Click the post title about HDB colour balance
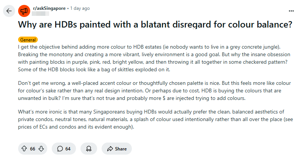 [155, 25]
